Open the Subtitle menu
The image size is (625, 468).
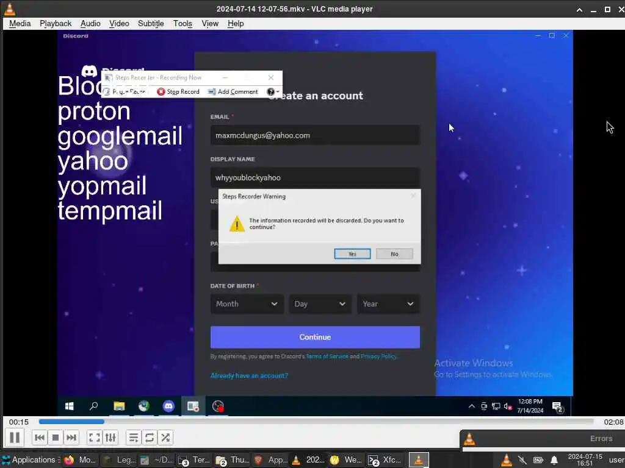[151, 24]
